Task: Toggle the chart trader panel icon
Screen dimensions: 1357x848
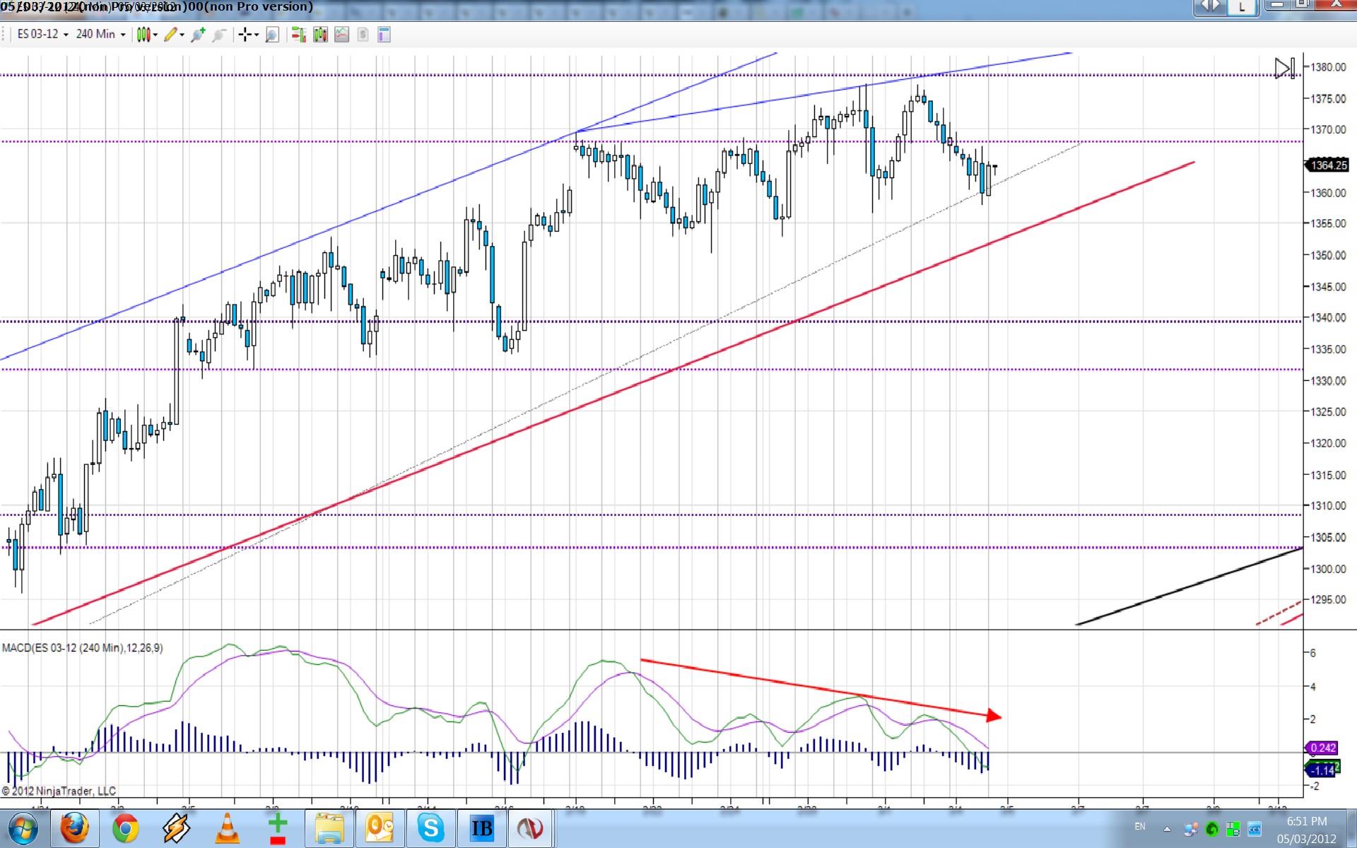Action: tap(299, 35)
